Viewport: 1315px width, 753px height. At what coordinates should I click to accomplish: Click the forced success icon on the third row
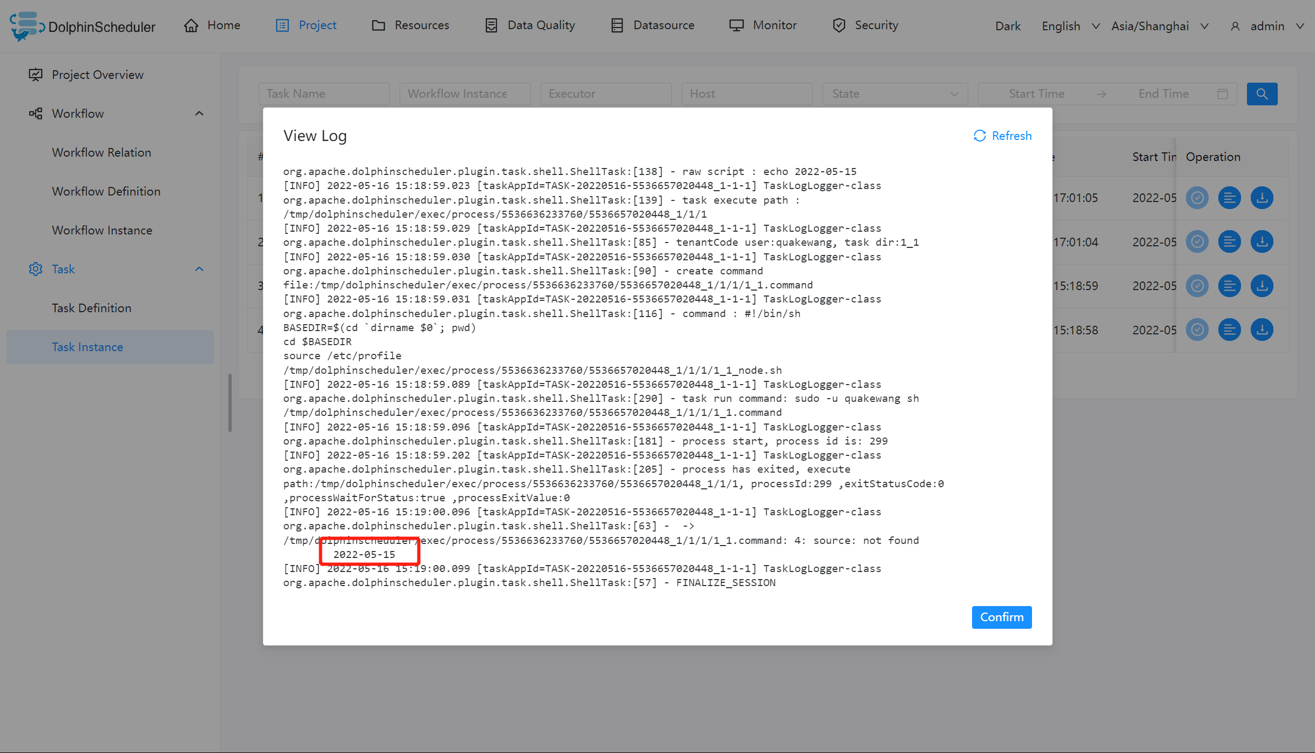(x=1197, y=286)
